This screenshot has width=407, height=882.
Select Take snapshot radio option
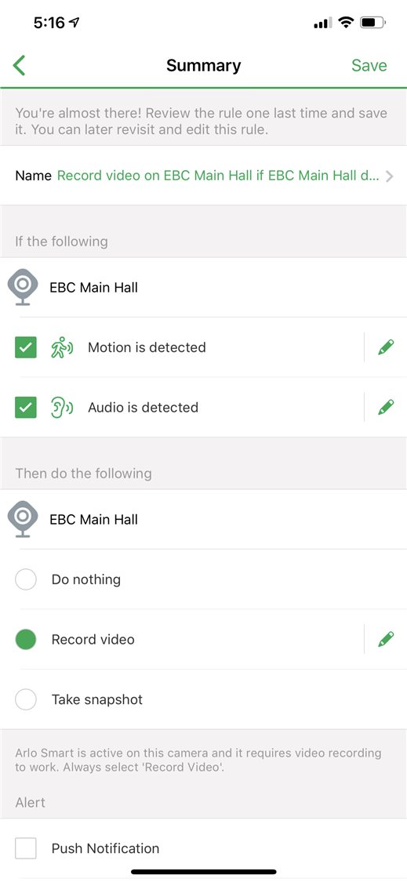[25, 700]
